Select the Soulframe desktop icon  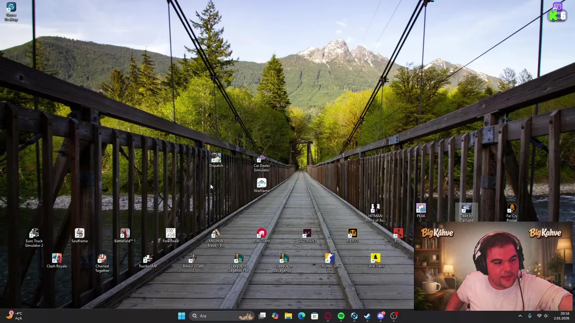coord(80,236)
